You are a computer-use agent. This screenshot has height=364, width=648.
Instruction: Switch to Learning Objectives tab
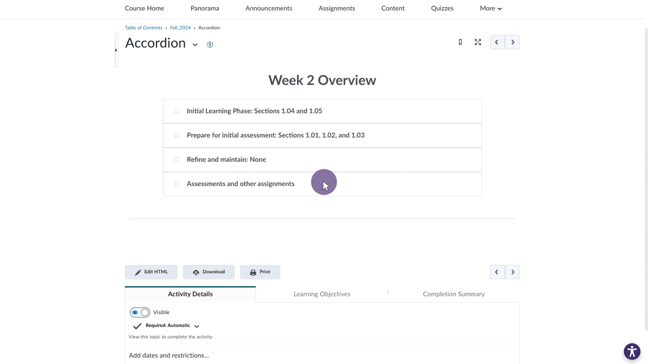pyautogui.click(x=321, y=294)
